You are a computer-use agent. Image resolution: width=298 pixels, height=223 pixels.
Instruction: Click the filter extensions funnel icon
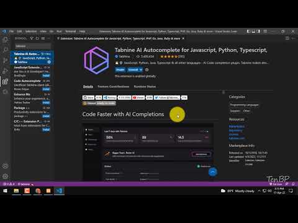pos(32,38)
